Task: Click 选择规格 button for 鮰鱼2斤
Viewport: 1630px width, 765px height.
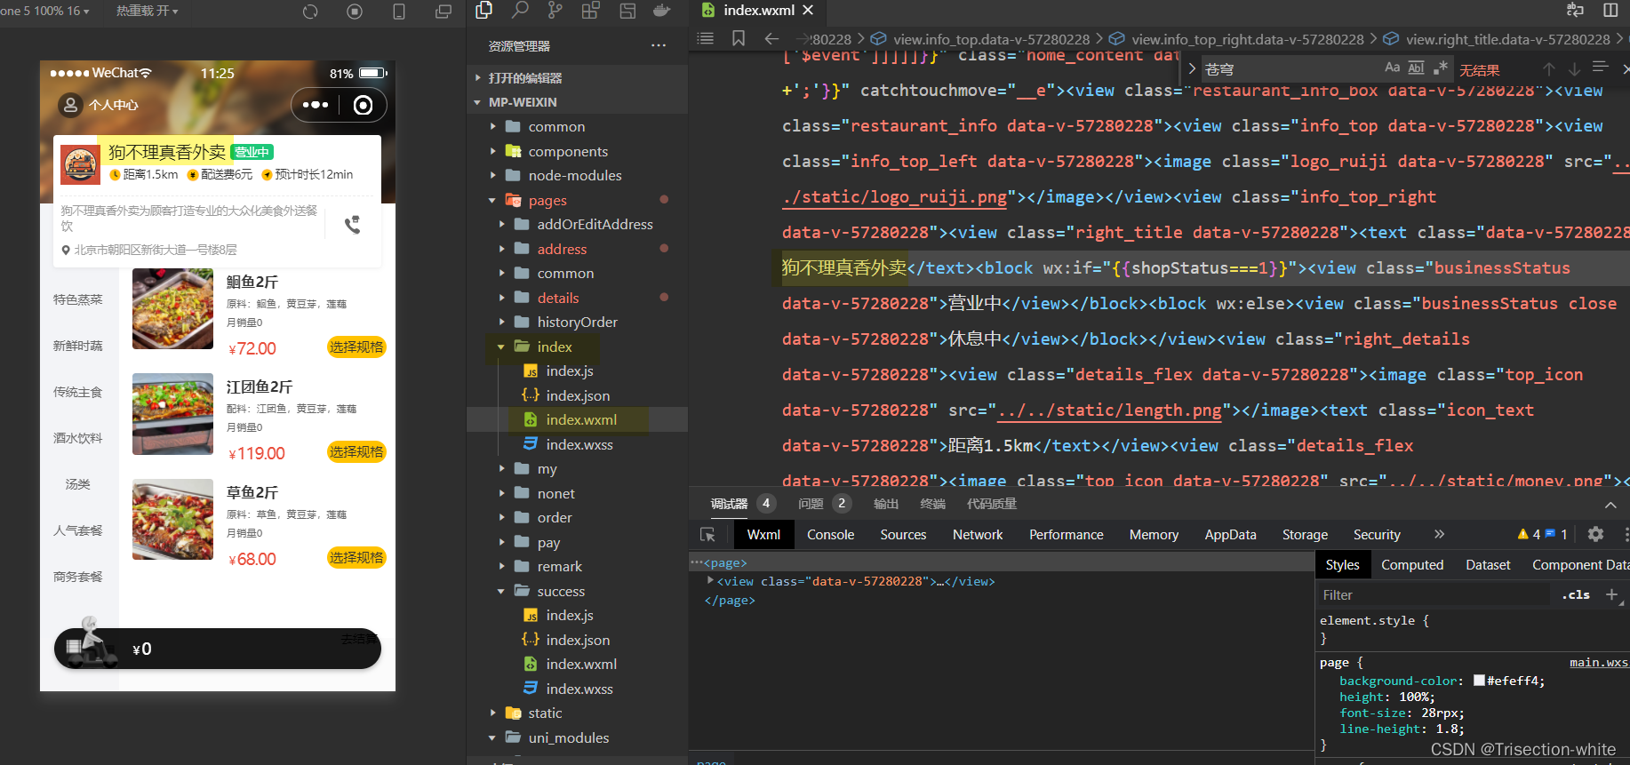Action: (356, 347)
